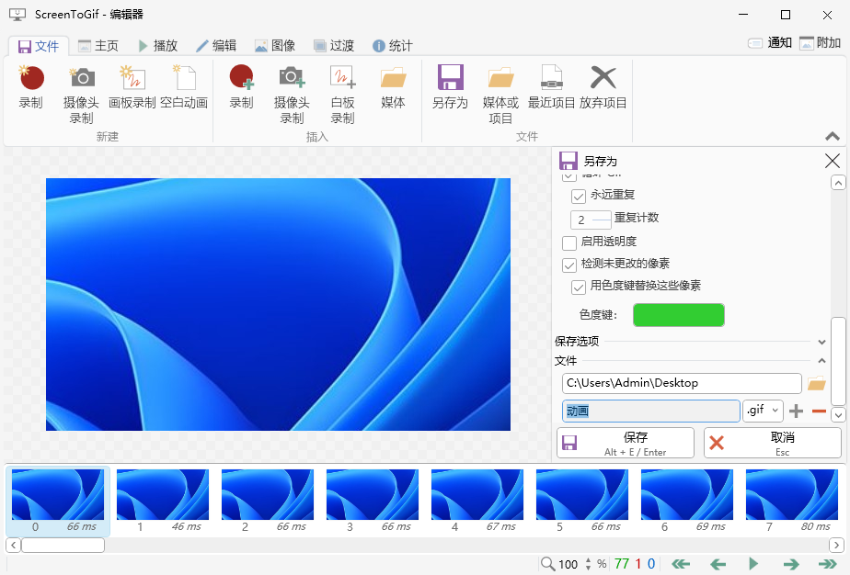The image size is (850, 575).
Task: Launch the board recorder
Action: [132, 87]
